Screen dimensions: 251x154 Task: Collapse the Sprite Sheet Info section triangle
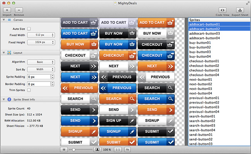pyautogui.click(x=3, y=99)
